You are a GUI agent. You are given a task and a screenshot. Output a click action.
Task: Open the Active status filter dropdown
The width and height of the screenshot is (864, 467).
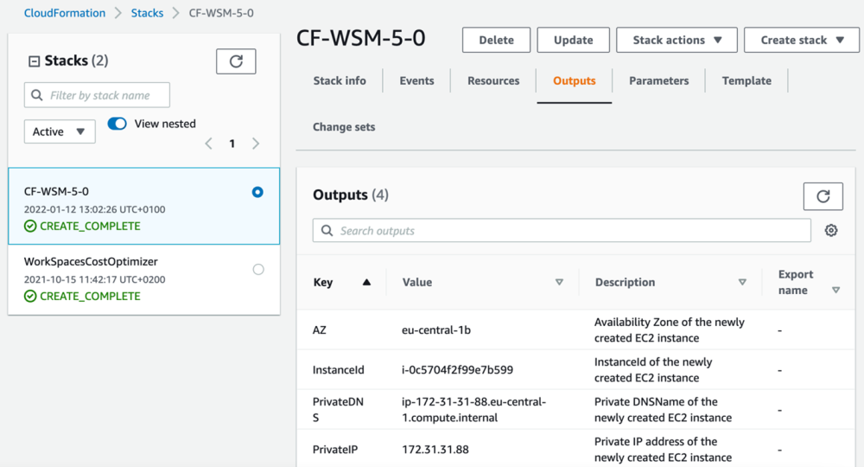click(60, 131)
